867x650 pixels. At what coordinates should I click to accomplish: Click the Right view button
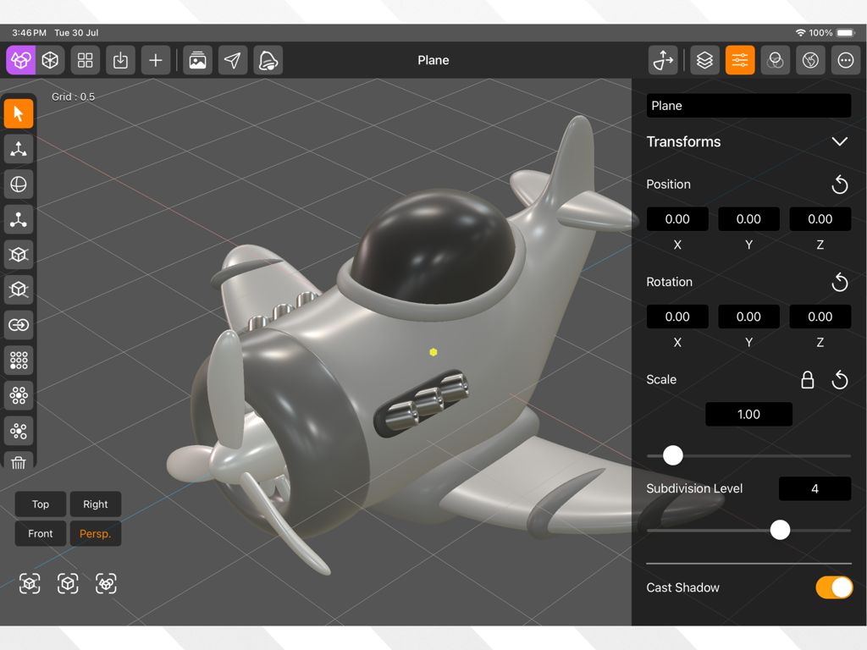point(96,504)
